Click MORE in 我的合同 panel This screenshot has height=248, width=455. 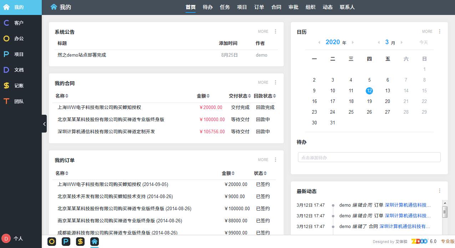pos(263,82)
